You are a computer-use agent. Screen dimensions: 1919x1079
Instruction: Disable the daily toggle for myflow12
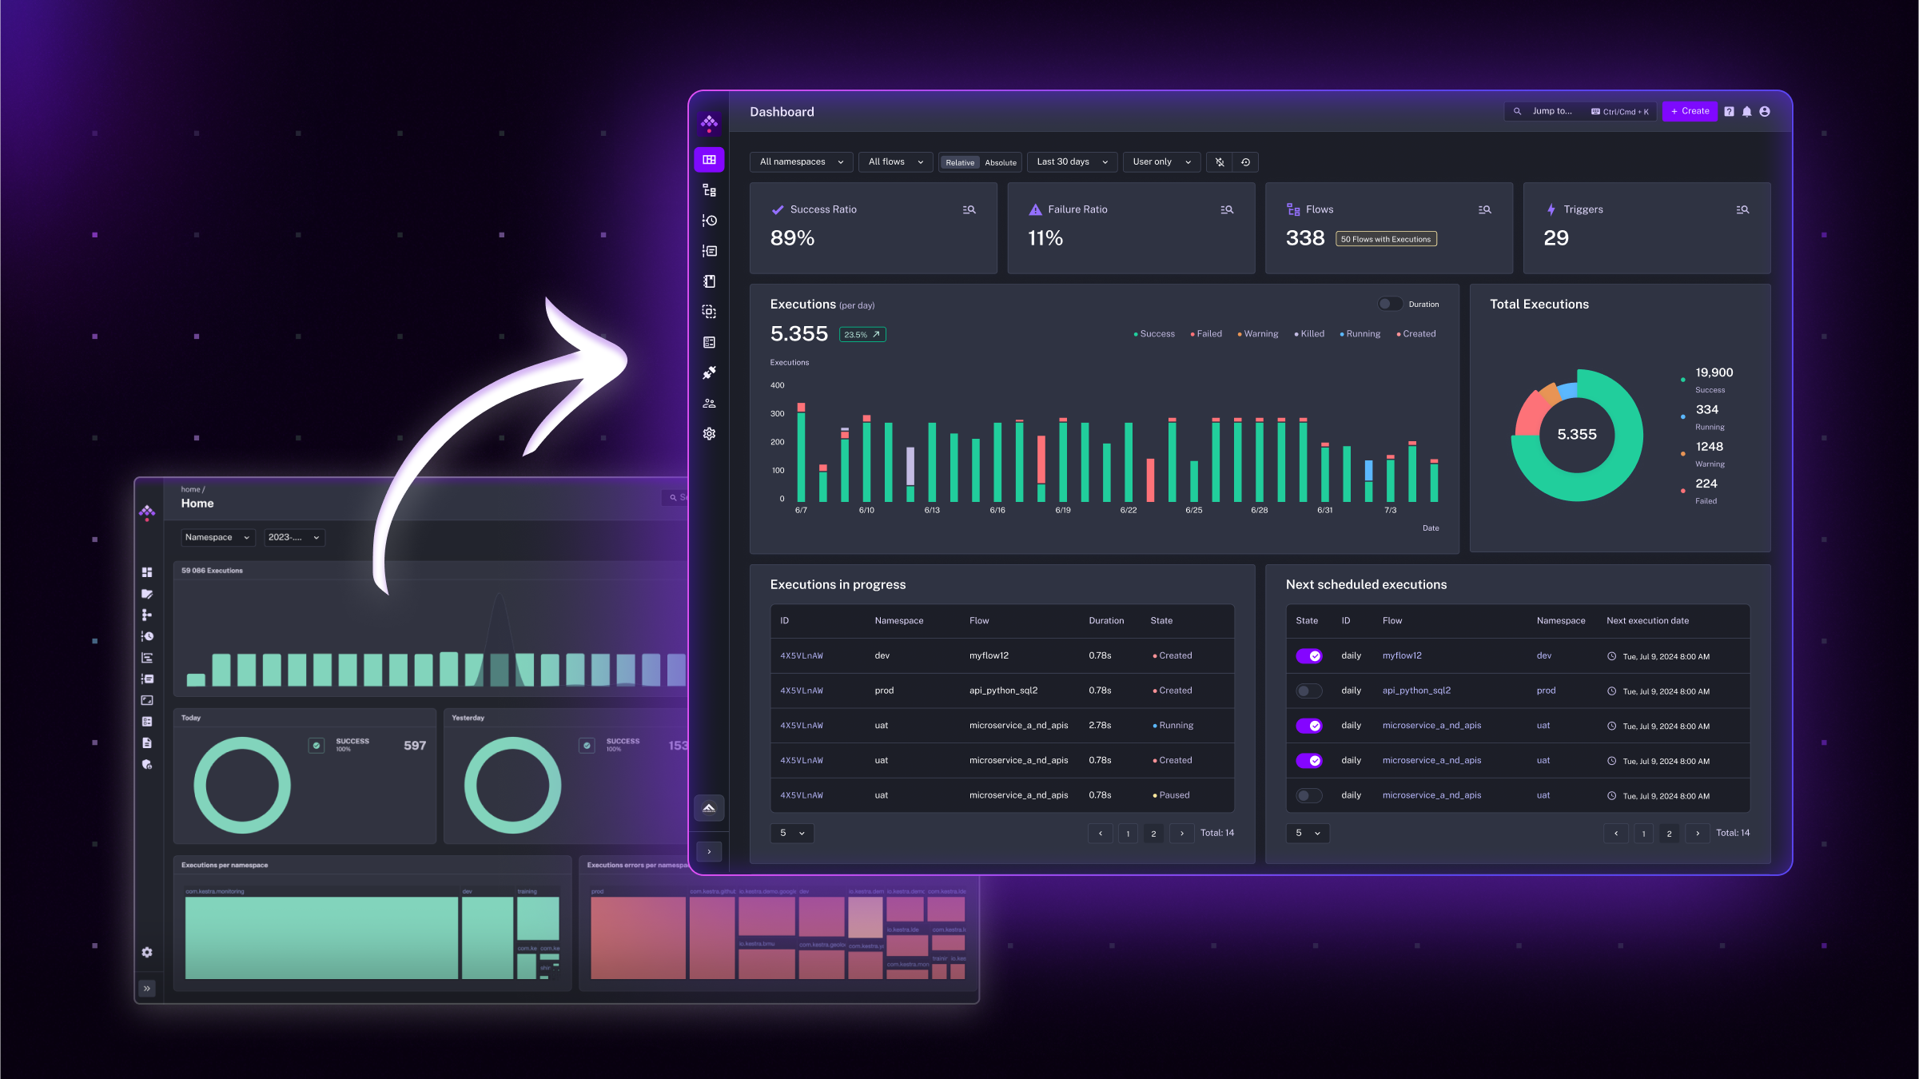pyautogui.click(x=1310, y=655)
